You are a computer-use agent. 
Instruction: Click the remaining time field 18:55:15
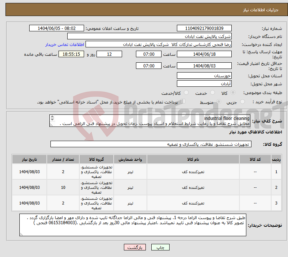71,54
